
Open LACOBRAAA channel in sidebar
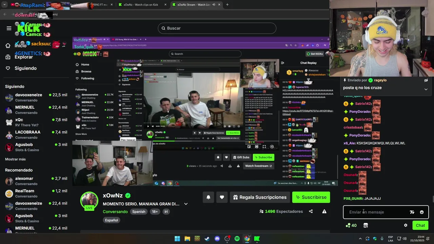(x=36, y=135)
